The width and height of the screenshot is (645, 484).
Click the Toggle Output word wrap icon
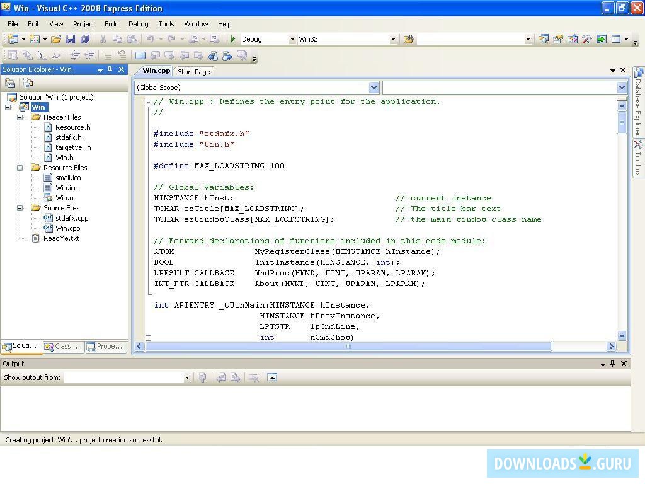point(272,377)
